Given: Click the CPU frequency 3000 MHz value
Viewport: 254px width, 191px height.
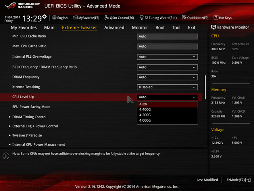Looking at the screenshot, I should pos(218,49).
